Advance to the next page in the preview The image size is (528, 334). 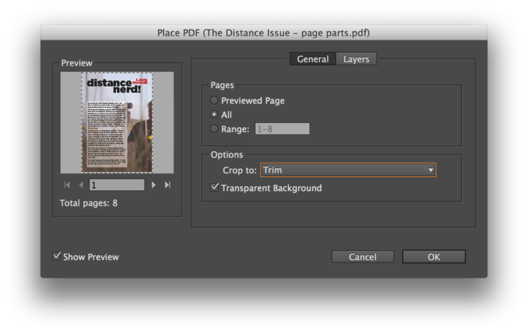pyautogui.click(x=153, y=185)
